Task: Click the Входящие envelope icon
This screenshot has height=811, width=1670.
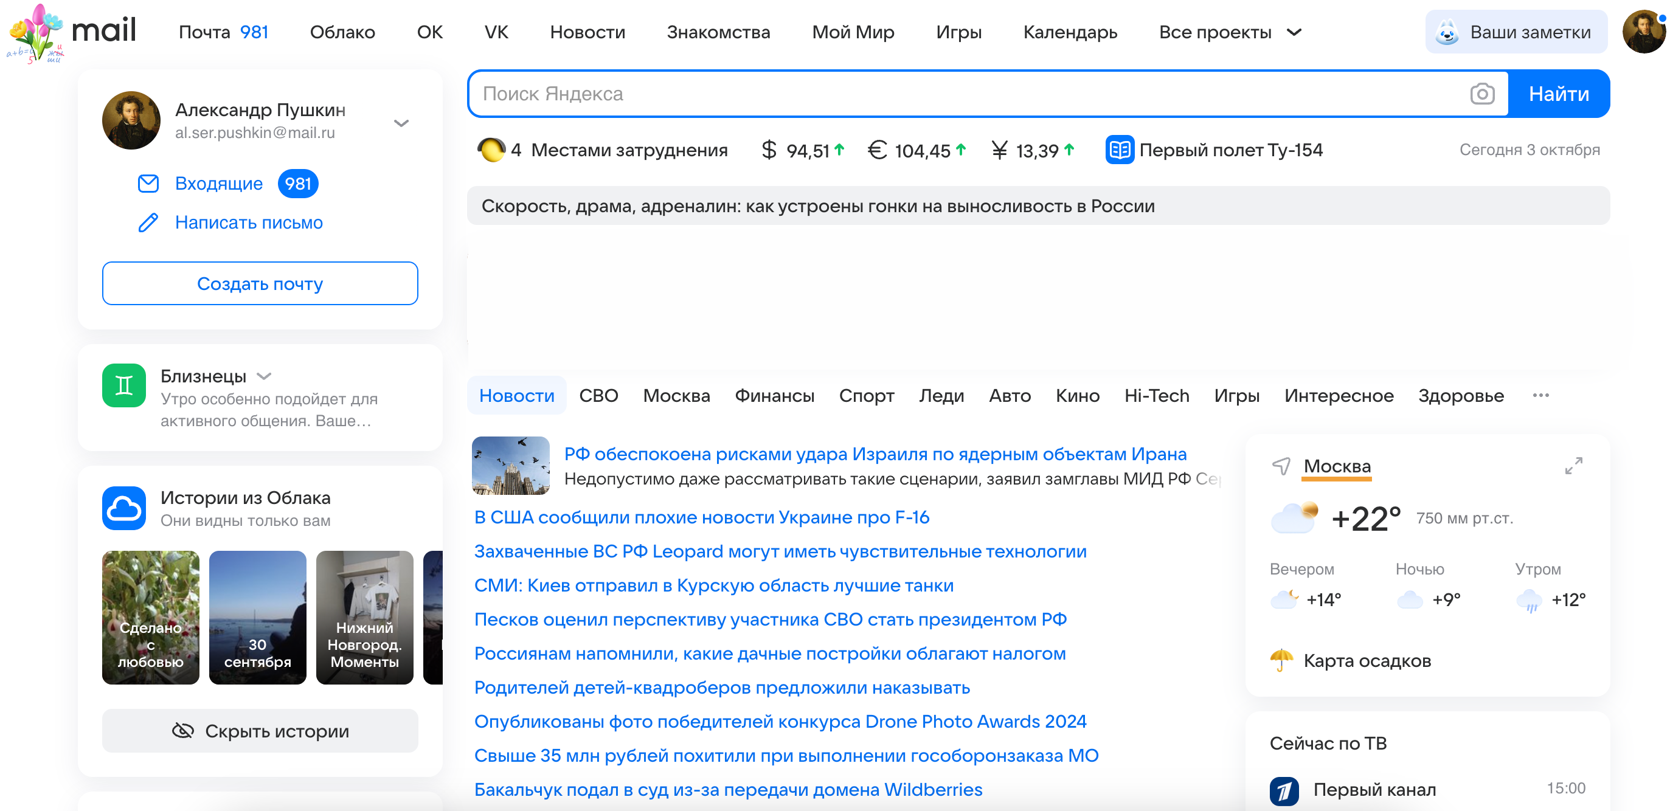Action: (x=148, y=184)
